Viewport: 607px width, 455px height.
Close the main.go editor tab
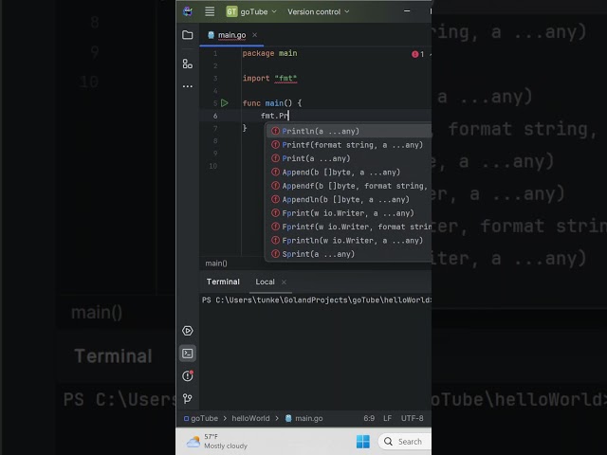click(255, 35)
